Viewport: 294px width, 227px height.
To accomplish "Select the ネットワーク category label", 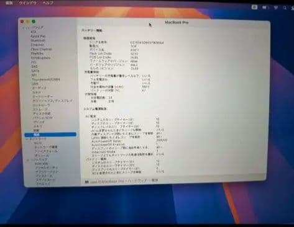I will [x=39, y=139].
